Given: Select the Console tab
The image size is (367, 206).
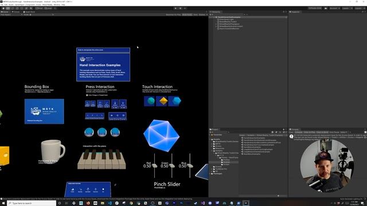Looking at the screenshot, I should [x=294, y=129].
